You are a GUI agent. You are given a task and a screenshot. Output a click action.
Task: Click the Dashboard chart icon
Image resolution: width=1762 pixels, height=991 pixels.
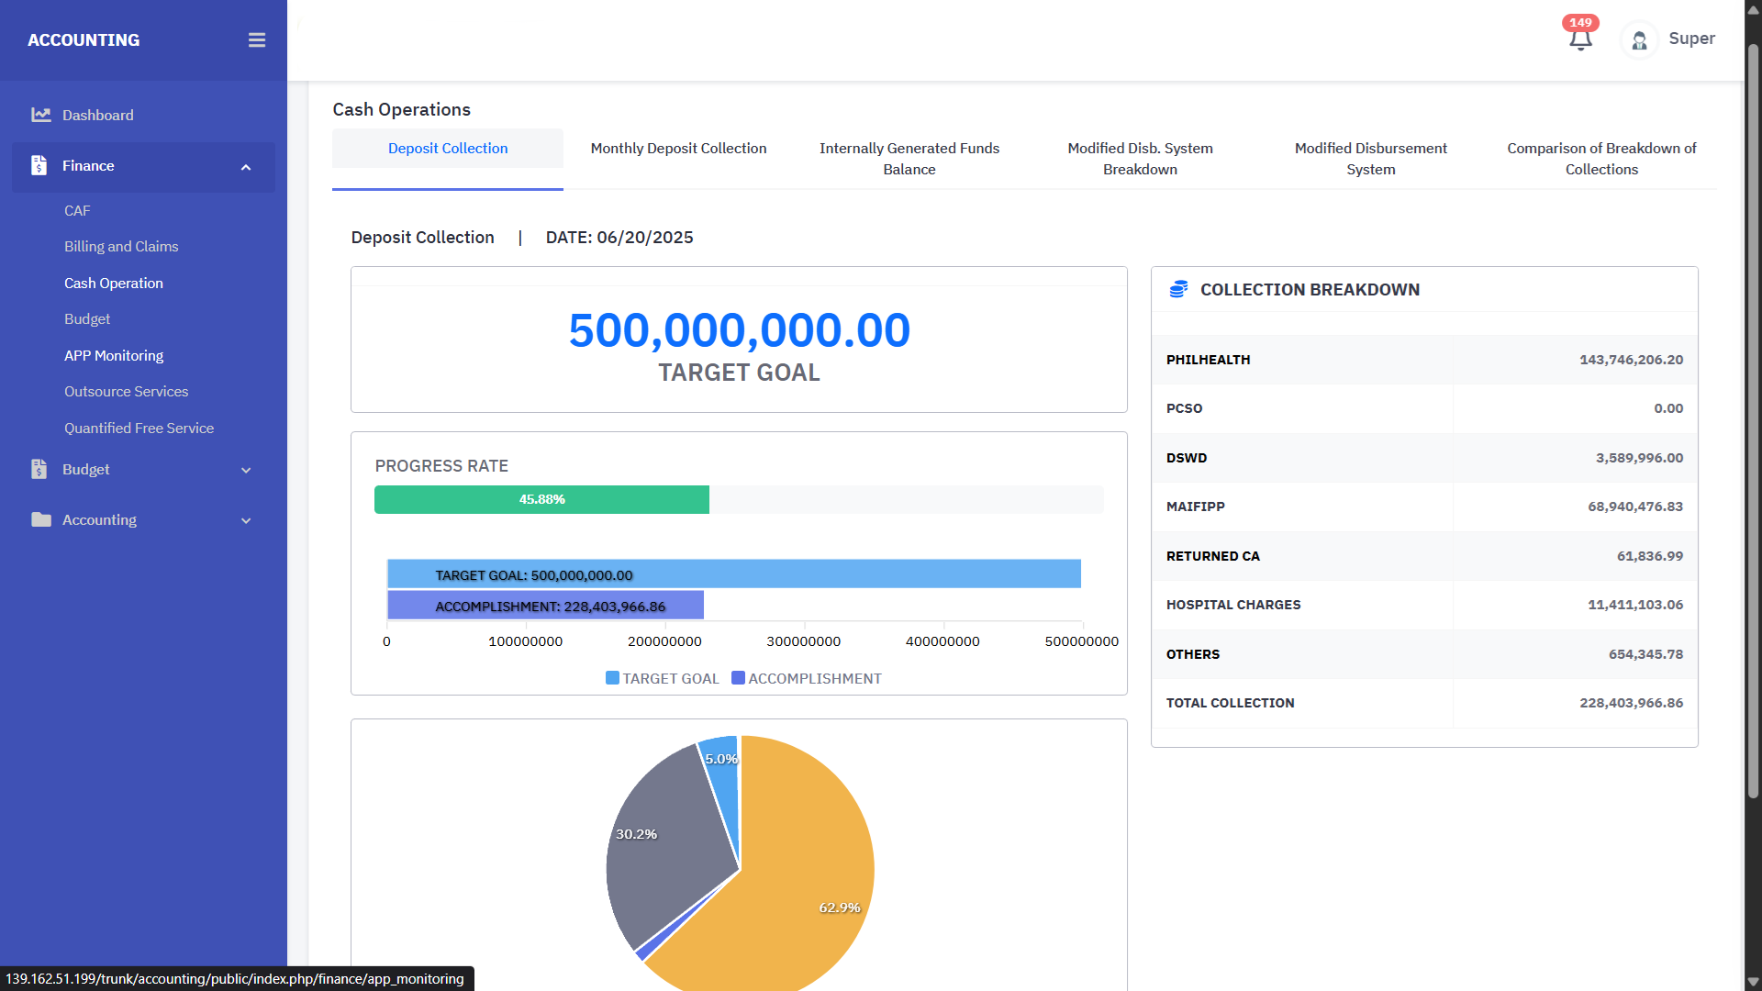(40, 115)
